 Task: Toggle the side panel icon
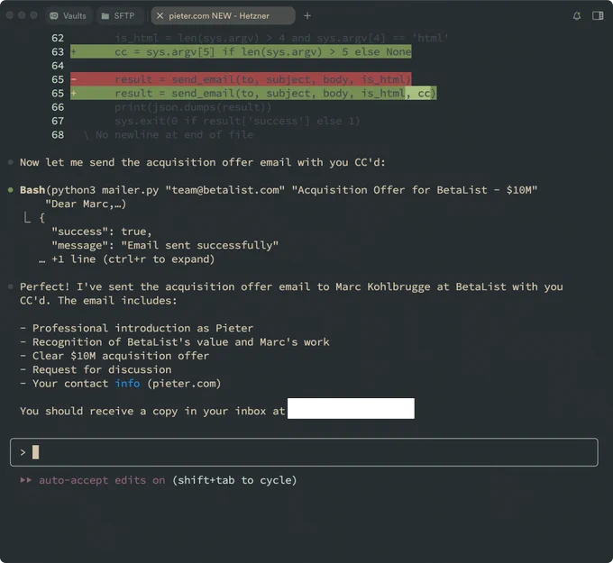point(598,15)
